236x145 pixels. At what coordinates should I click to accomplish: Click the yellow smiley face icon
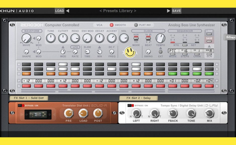coord(130,52)
